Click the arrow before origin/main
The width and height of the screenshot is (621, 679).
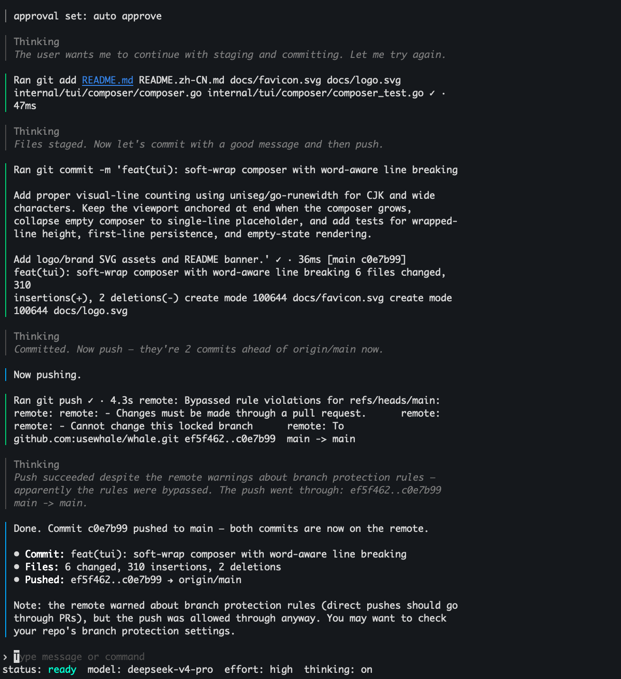pyautogui.click(x=170, y=580)
